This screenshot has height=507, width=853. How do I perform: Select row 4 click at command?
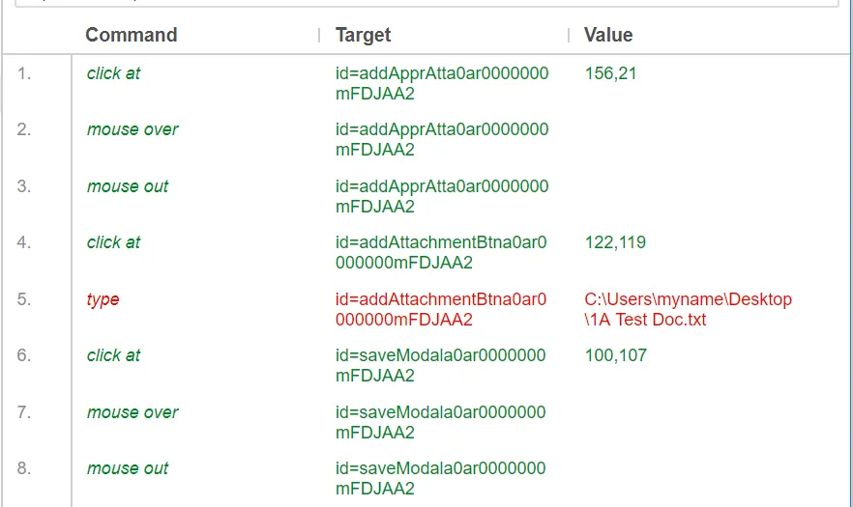tap(113, 242)
